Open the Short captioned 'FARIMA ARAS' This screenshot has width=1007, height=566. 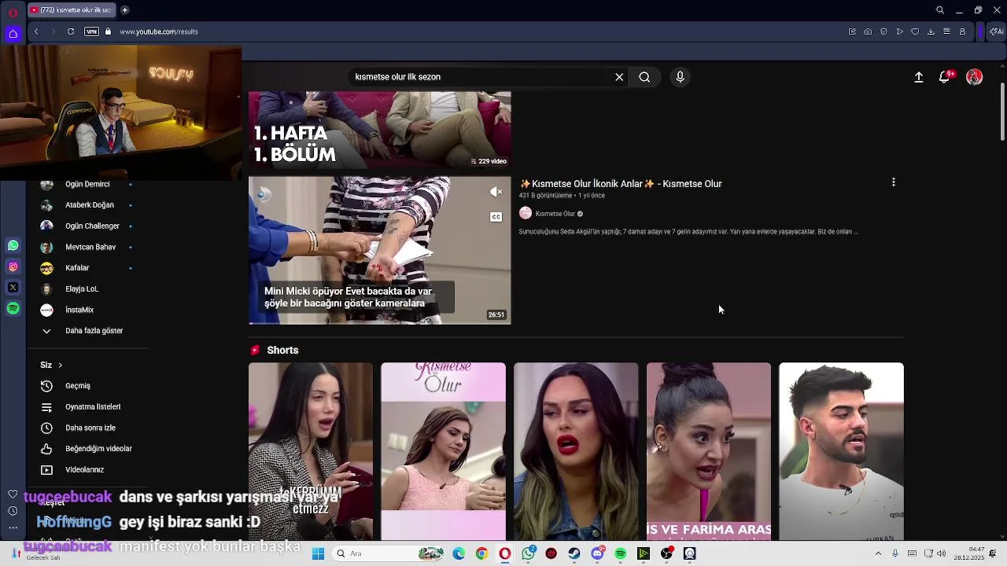click(709, 451)
